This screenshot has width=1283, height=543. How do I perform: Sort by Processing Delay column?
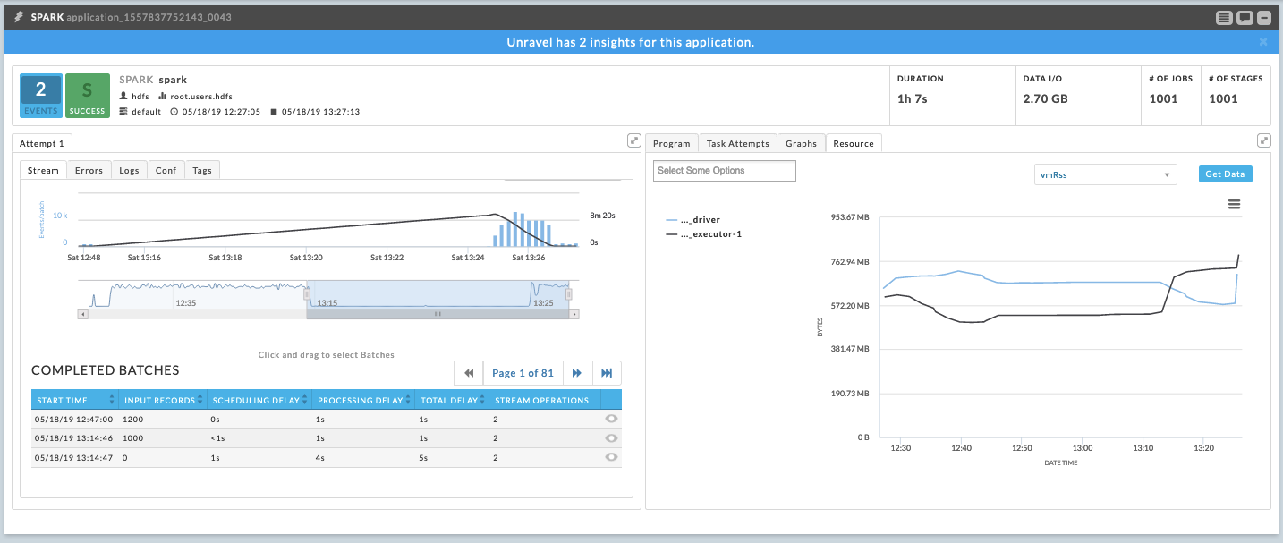362,400
